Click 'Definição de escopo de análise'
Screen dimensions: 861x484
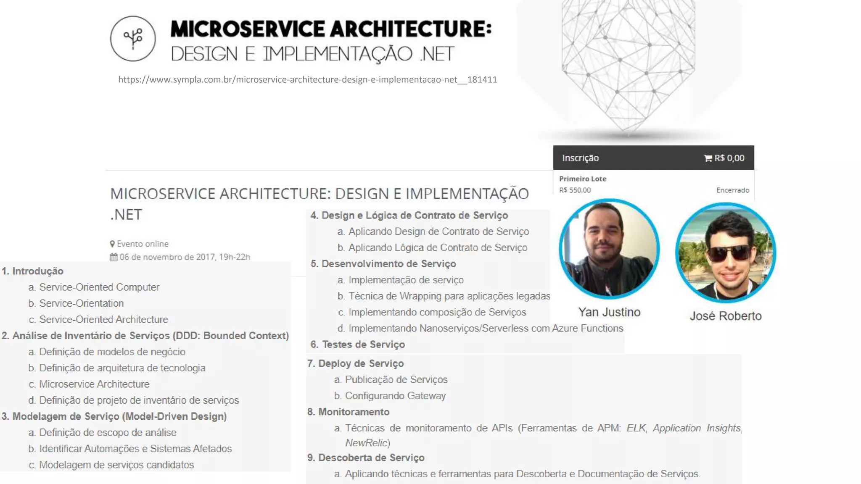pyautogui.click(x=108, y=433)
